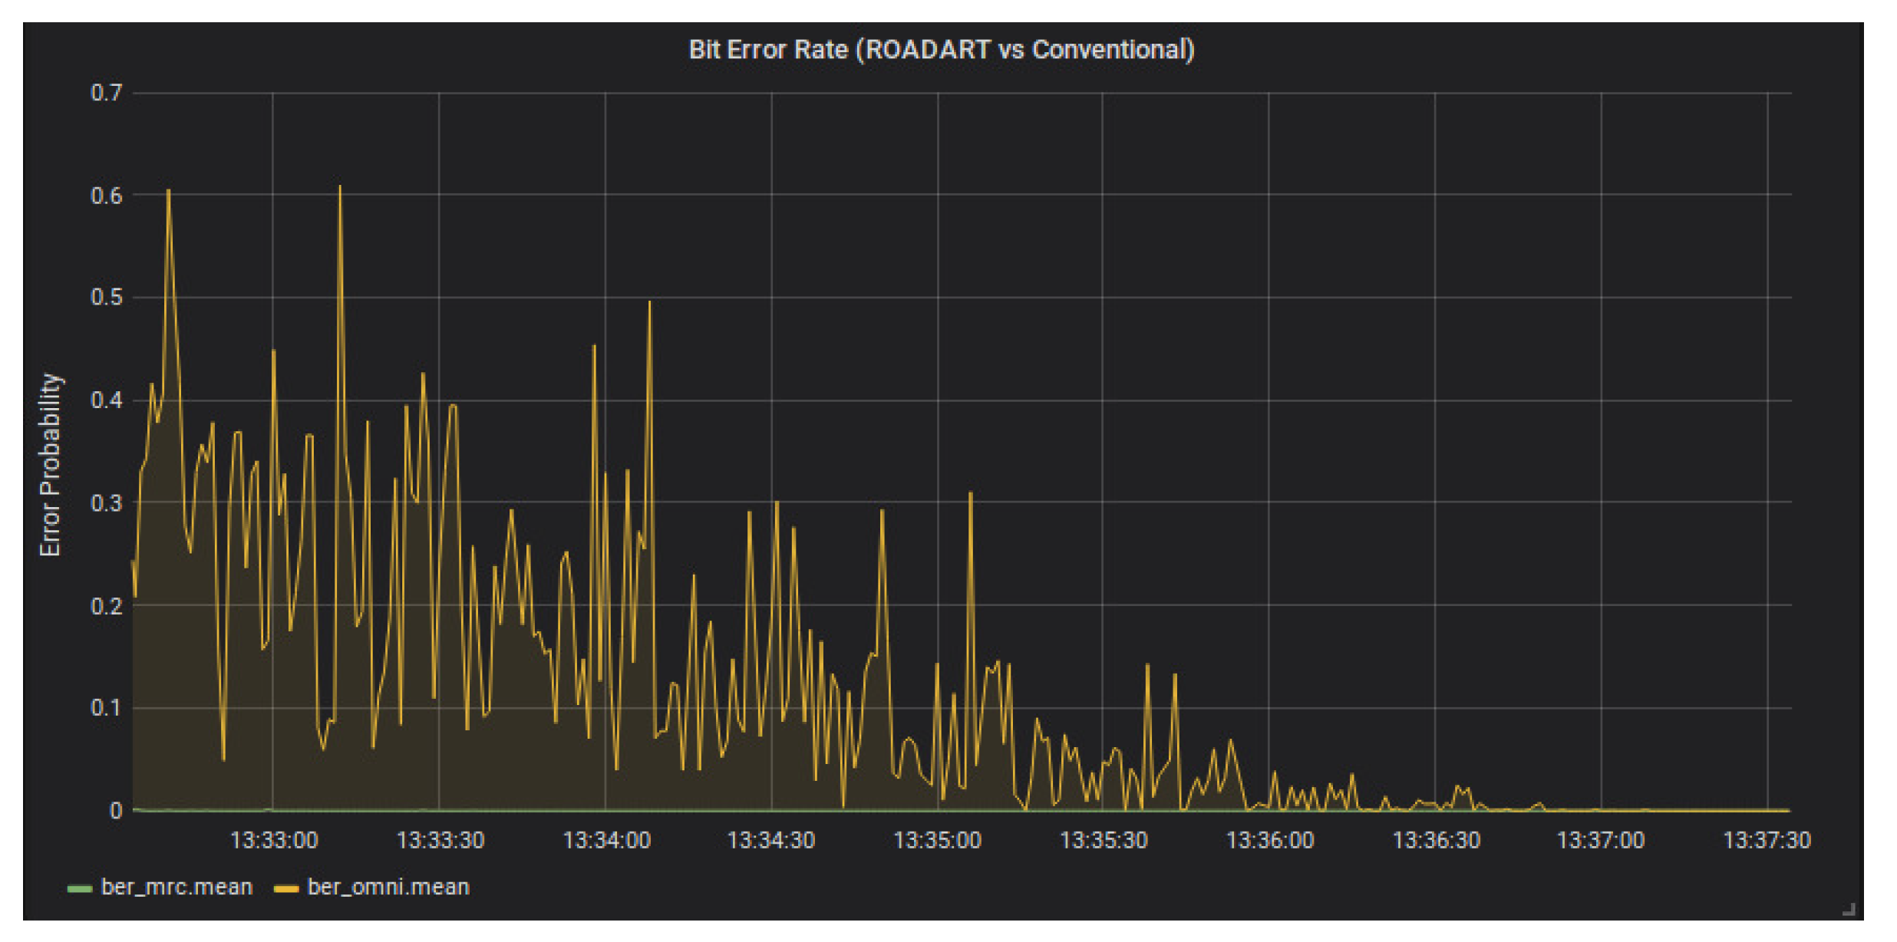
Task: Click the yellow ber_omni.mean legend color swatch
Action: [285, 888]
